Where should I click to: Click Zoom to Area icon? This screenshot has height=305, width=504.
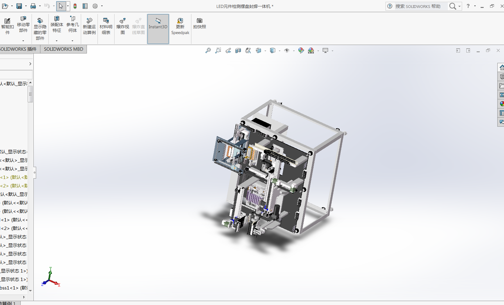click(x=218, y=50)
